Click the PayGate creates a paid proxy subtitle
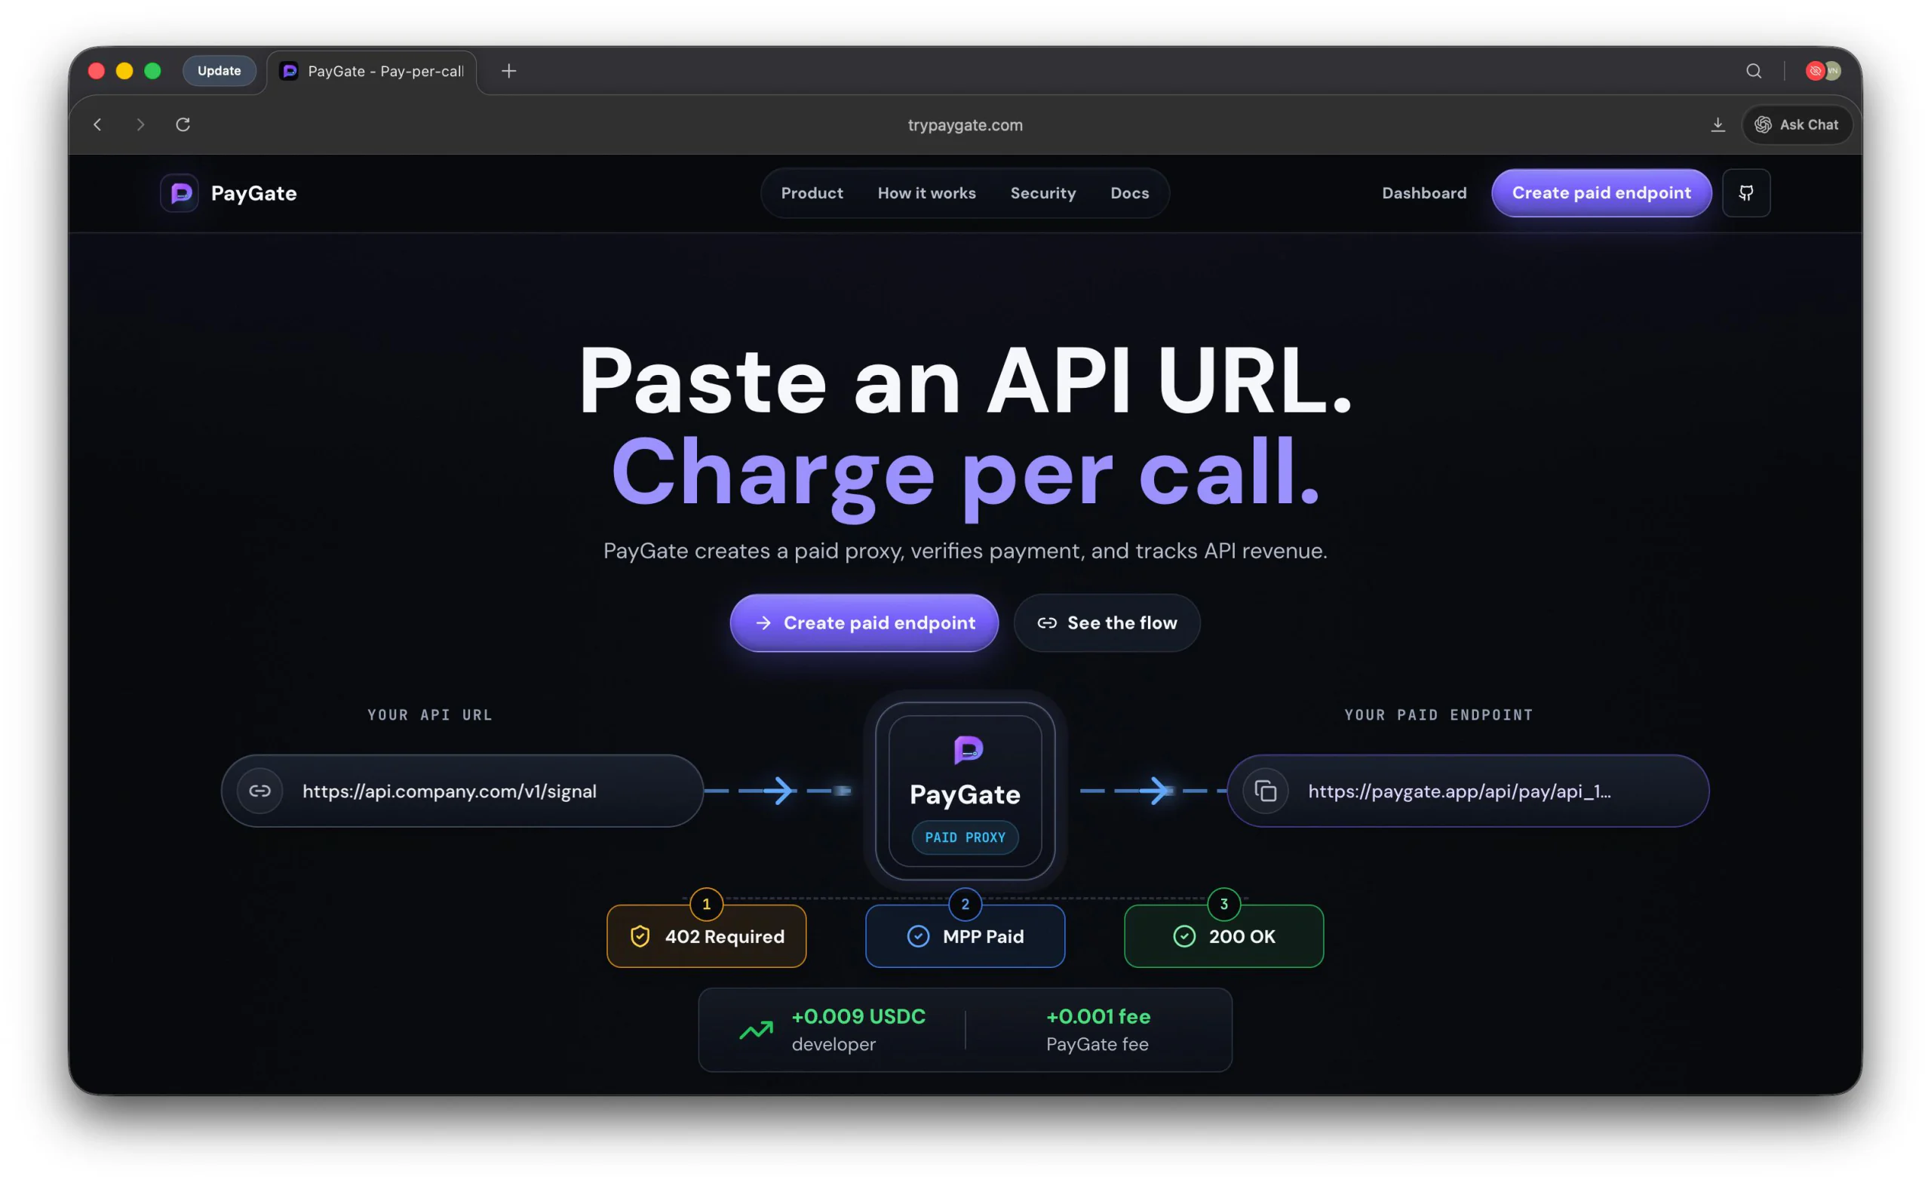The image size is (1931, 1186). [965, 551]
